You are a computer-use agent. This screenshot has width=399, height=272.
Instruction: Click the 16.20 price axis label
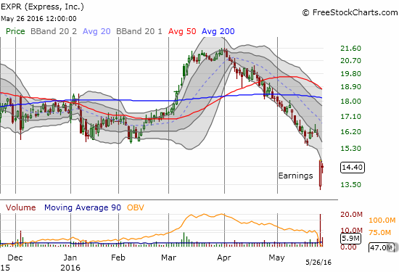350,132
